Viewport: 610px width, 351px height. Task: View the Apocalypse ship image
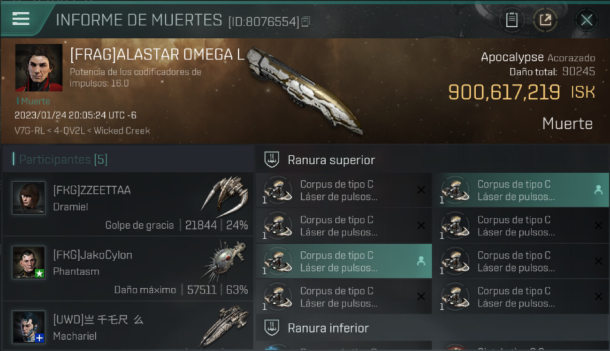[305, 89]
